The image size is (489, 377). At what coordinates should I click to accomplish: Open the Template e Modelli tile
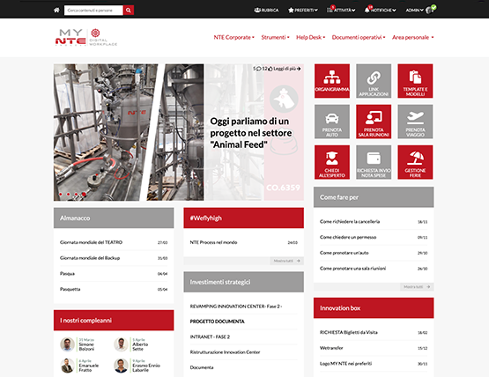click(x=415, y=81)
